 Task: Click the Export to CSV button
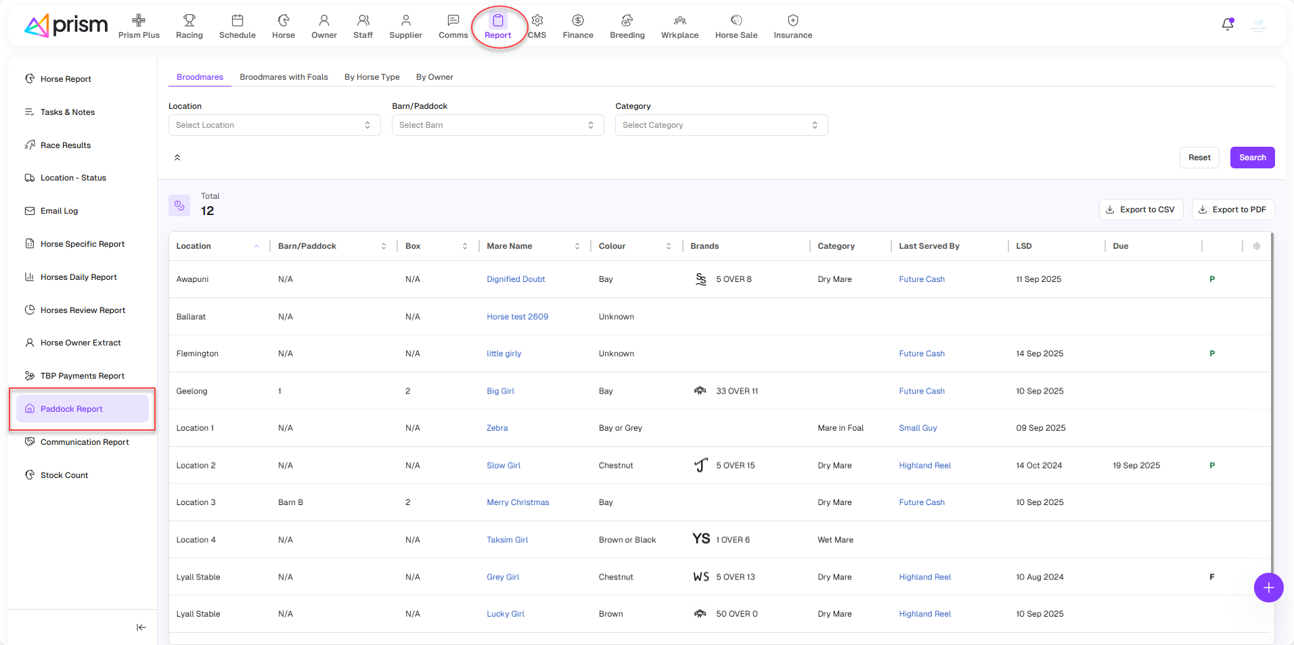[x=1140, y=210]
